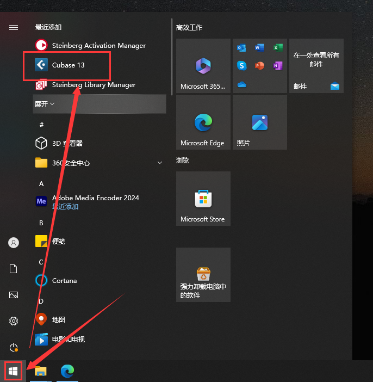Viewport: 373px width, 382px height.
Task: Open Cubase 13 from recently added
Action: click(x=68, y=65)
